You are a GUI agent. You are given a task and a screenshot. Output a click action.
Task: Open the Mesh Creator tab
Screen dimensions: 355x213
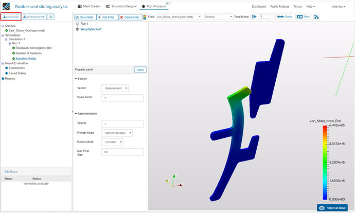89,6
